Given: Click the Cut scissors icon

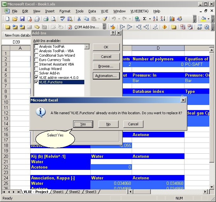Looking at the screenshot, I should click(79, 19).
